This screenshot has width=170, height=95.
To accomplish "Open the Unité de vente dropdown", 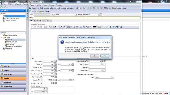I will pos(102,64).
